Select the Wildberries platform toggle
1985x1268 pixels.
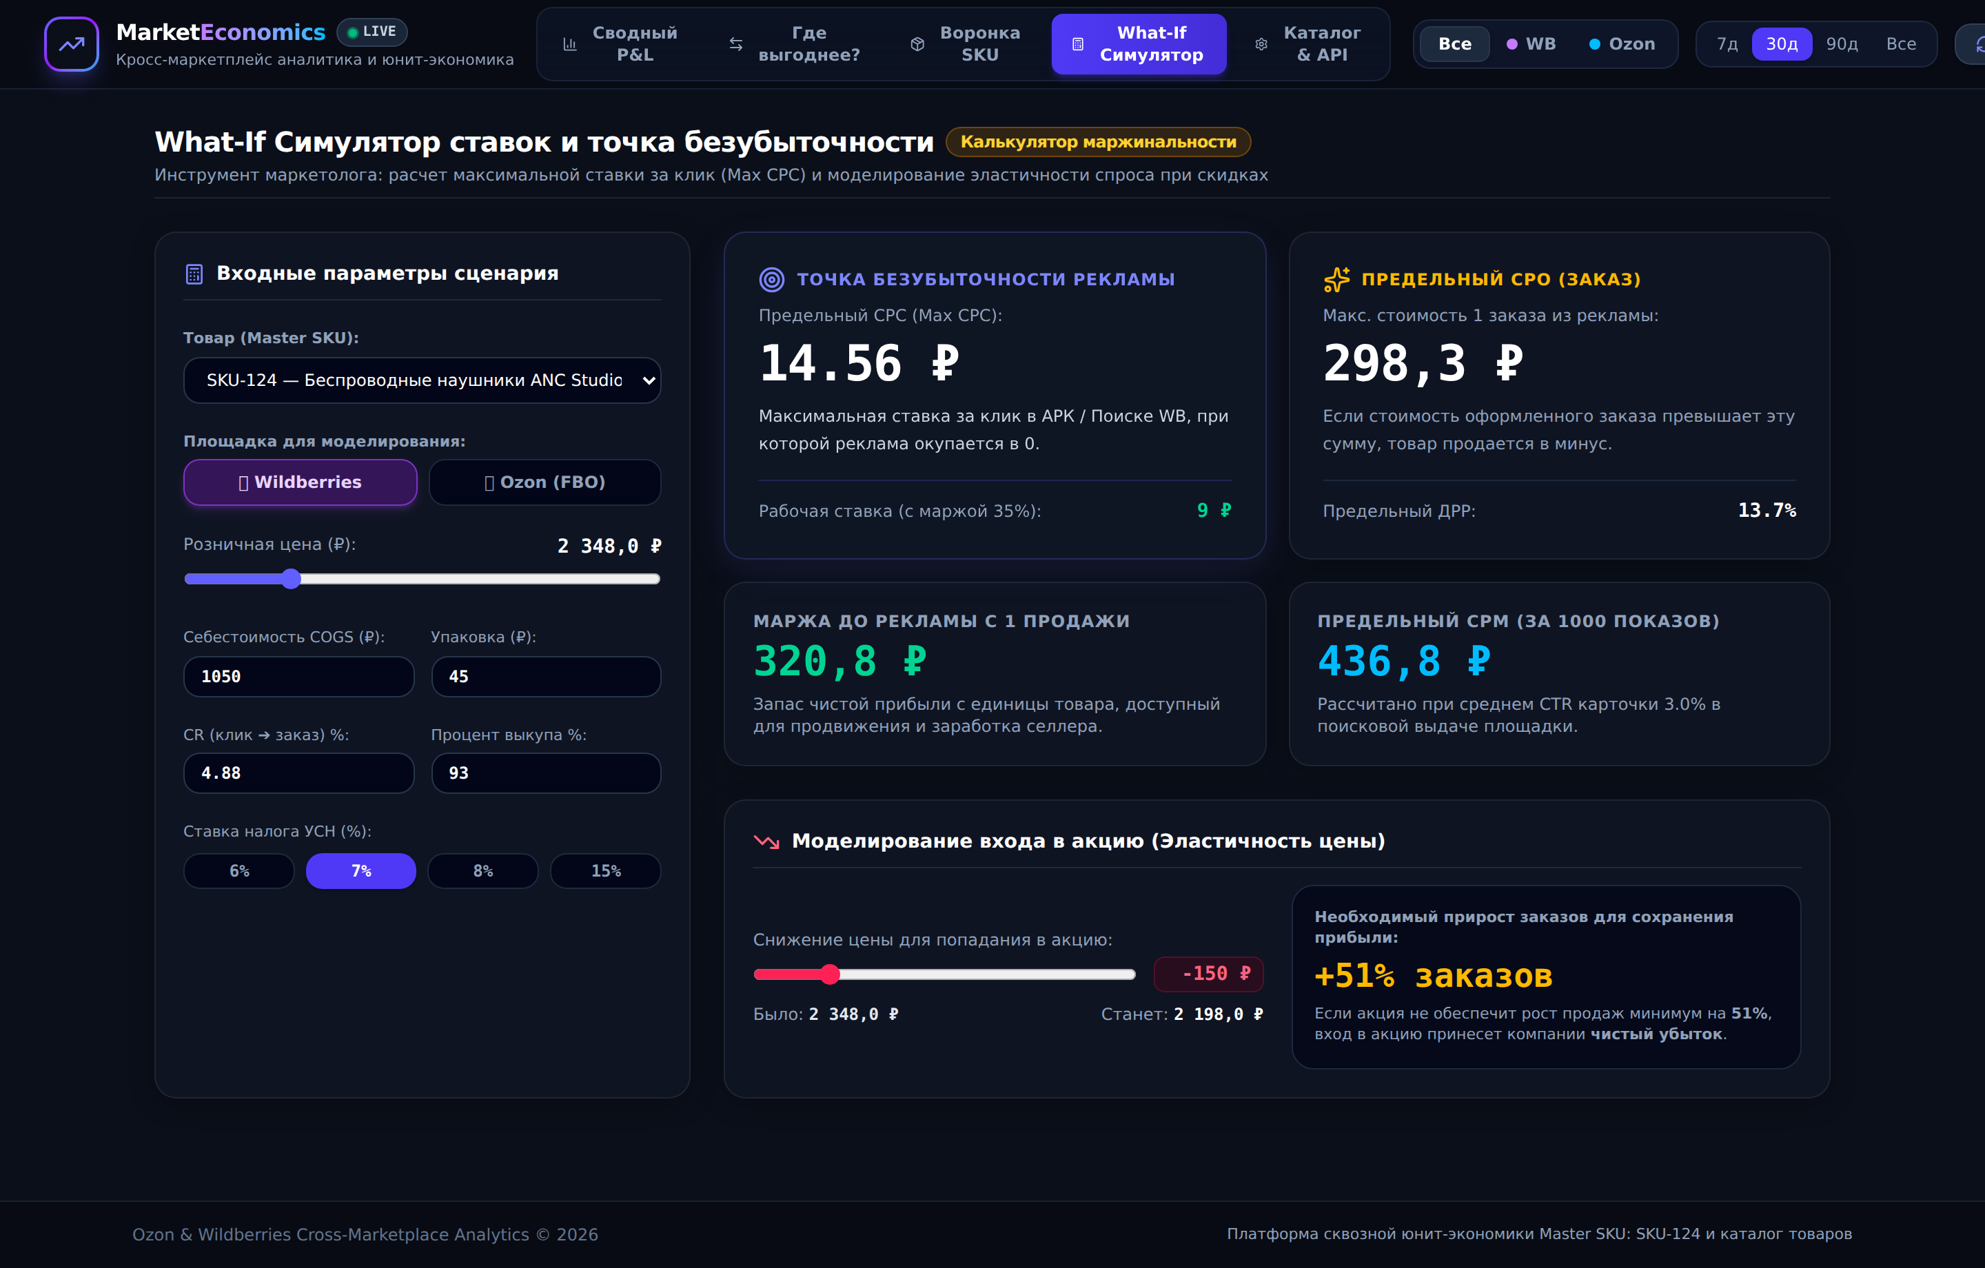click(x=300, y=482)
